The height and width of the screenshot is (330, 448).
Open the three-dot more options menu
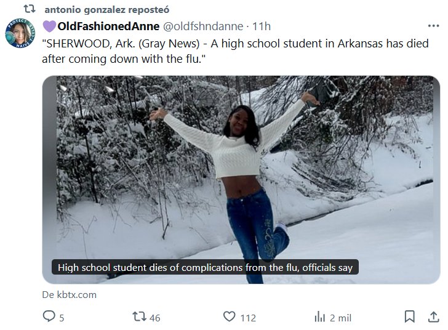(x=433, y=26)
